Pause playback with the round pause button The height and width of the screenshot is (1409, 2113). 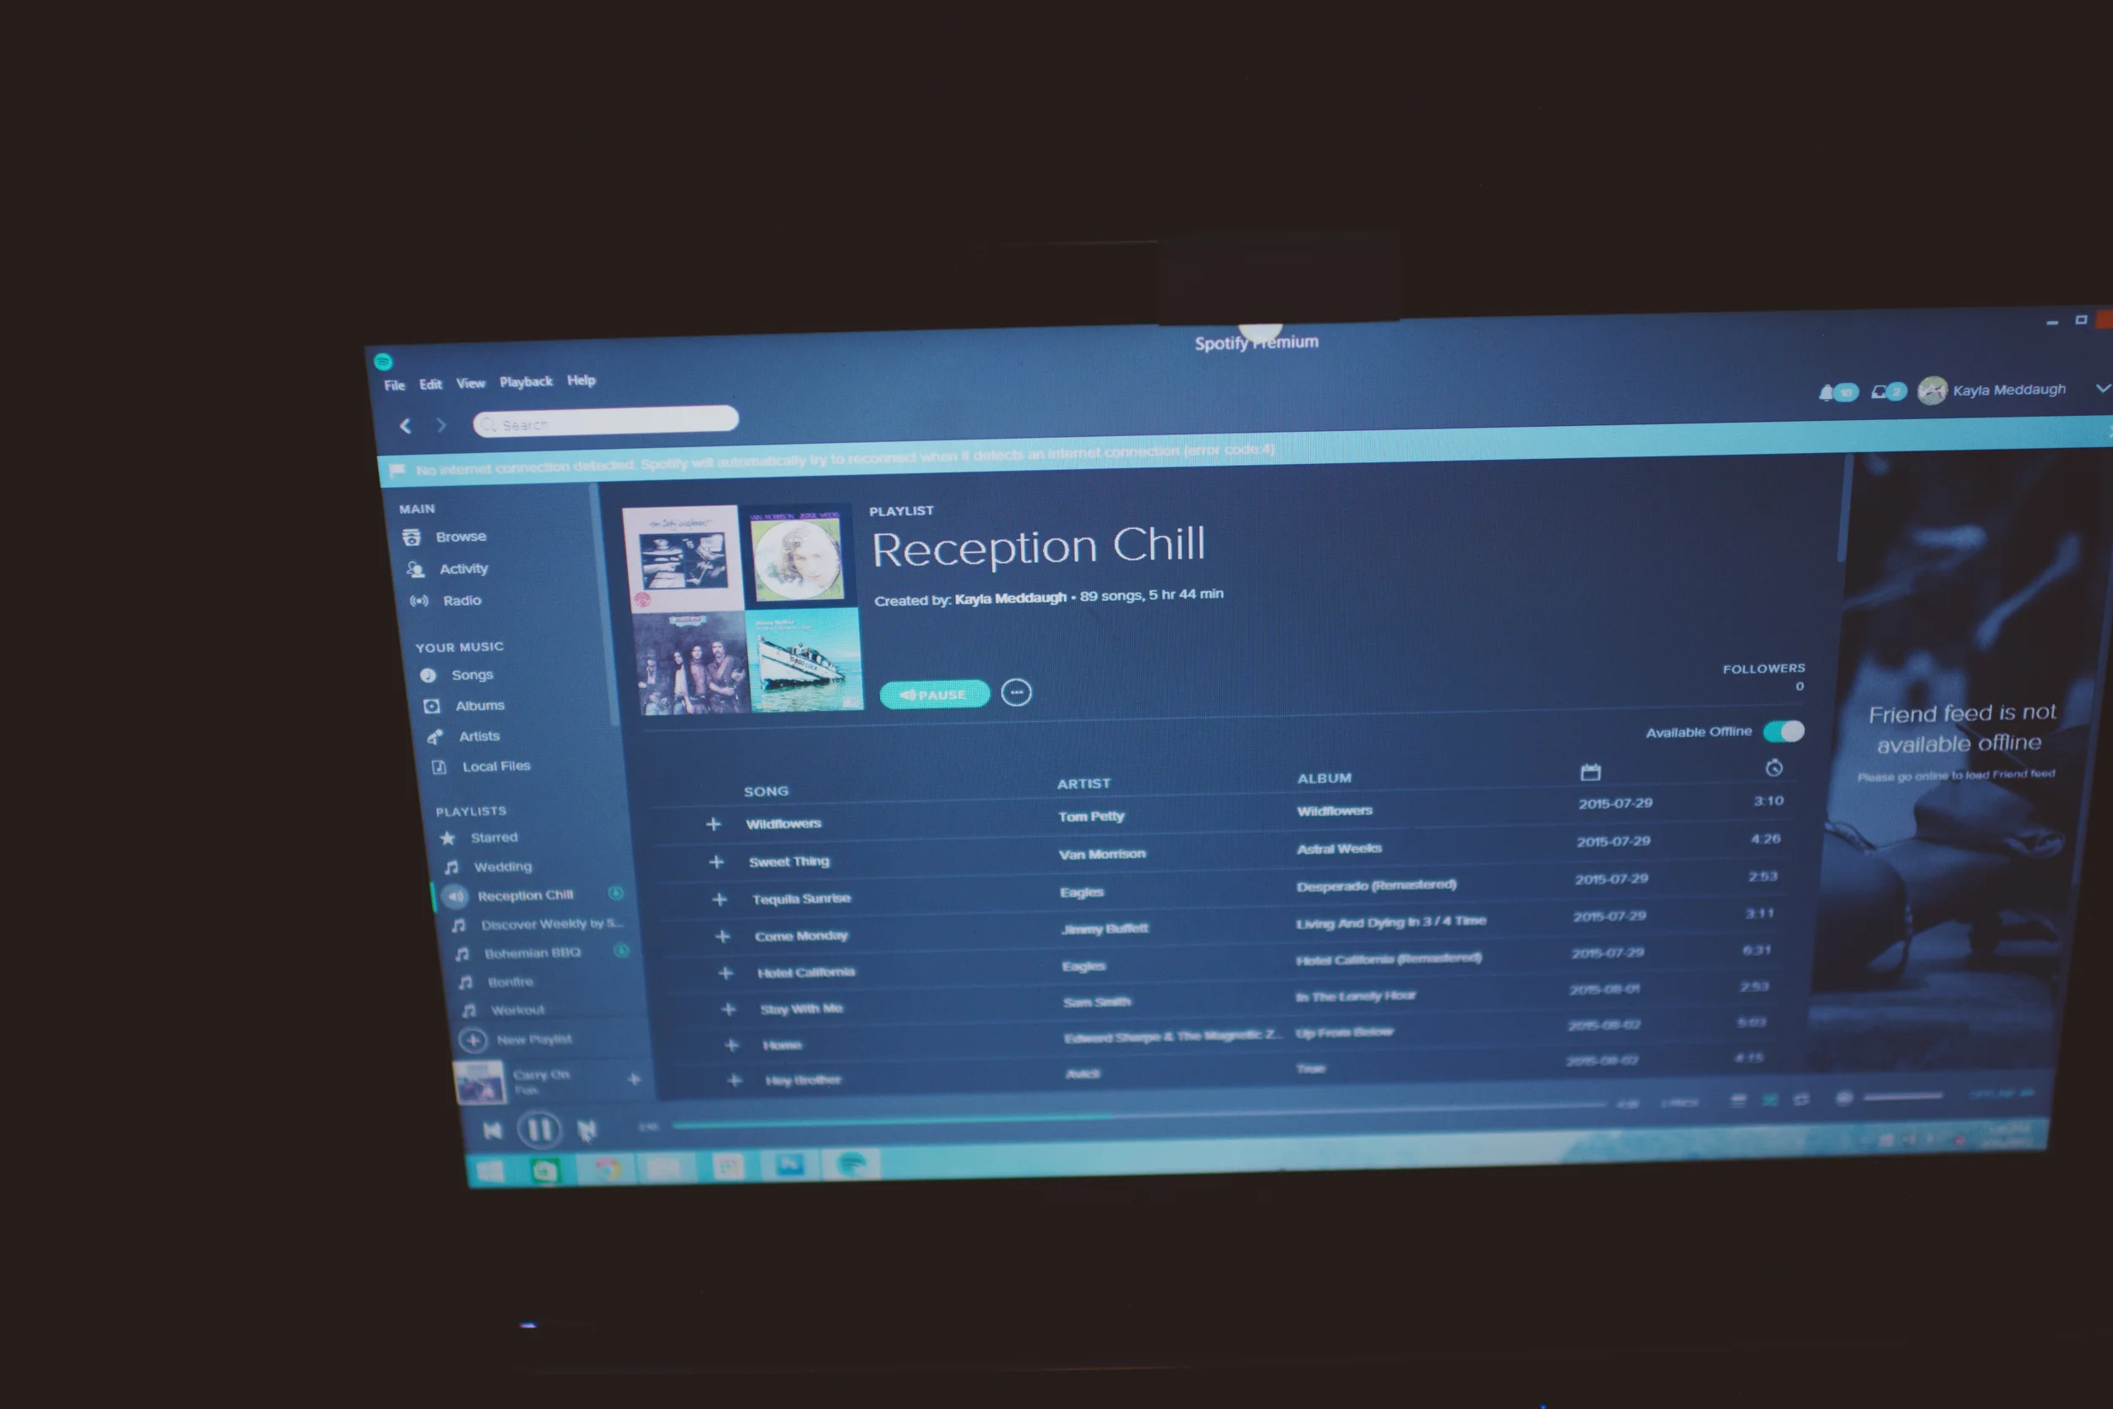click(x=540, y=1128)
